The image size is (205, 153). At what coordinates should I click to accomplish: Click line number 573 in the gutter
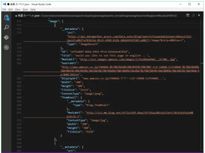[19, 21]
